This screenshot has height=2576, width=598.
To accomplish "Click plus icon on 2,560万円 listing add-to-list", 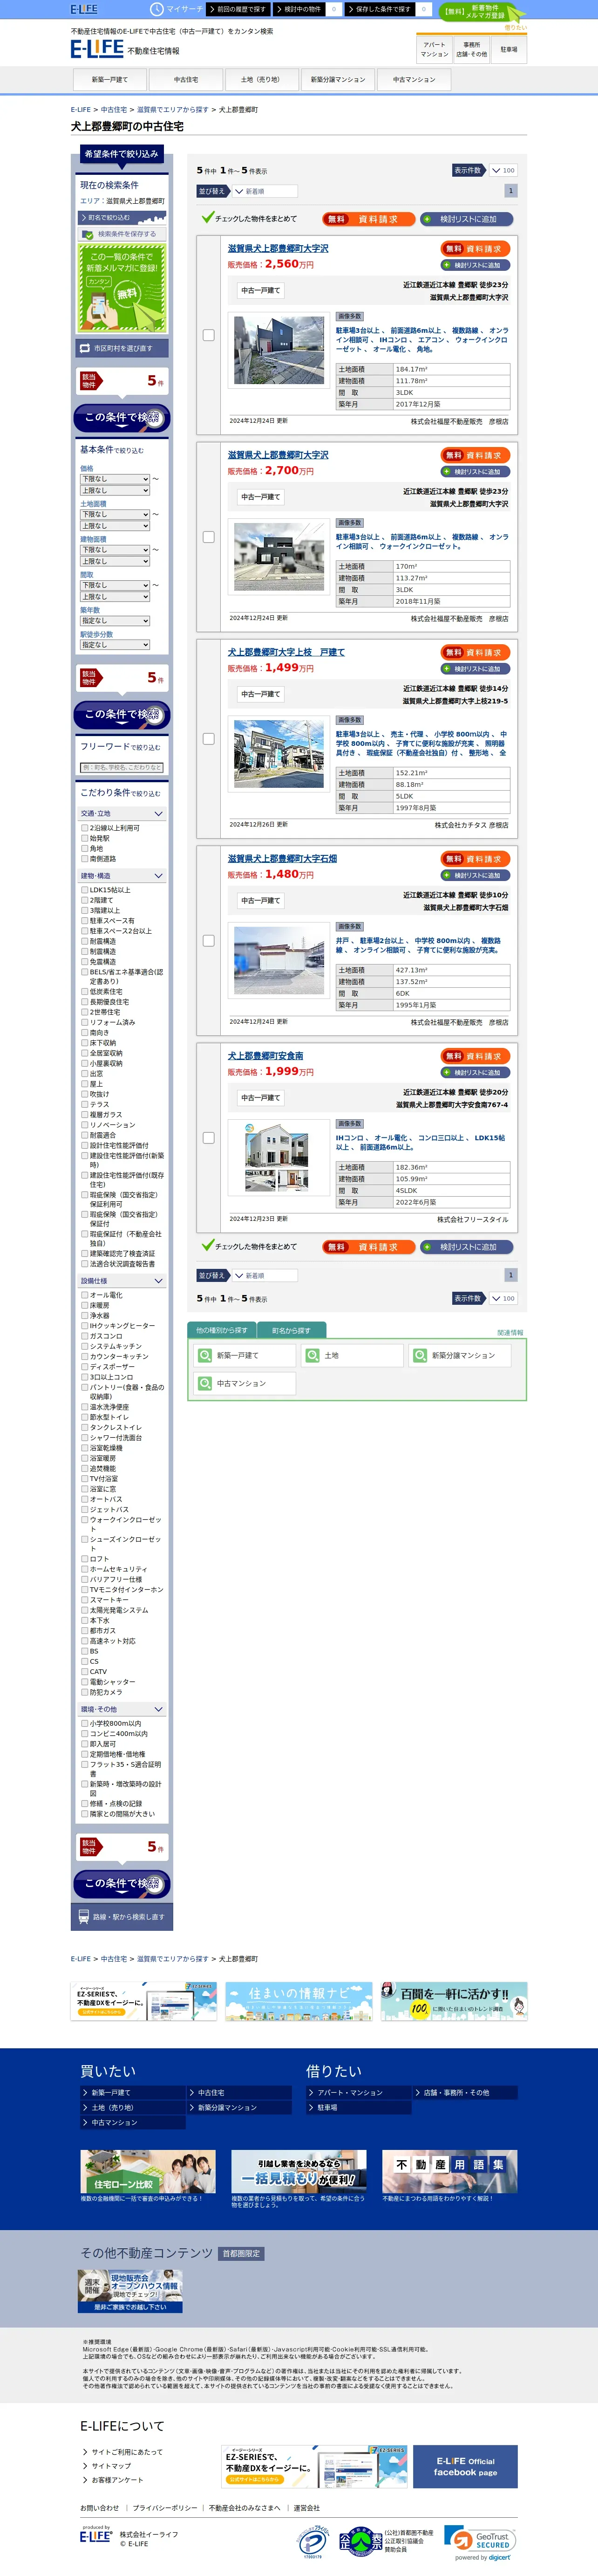I will [447, 265].
